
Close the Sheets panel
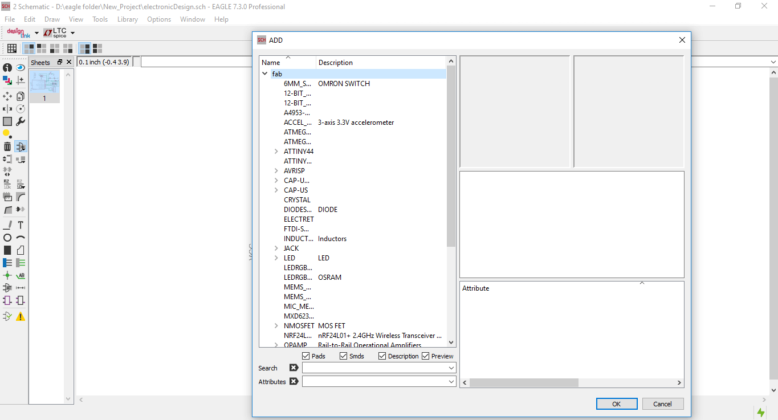pyautogui.click(x=69, y=62)
